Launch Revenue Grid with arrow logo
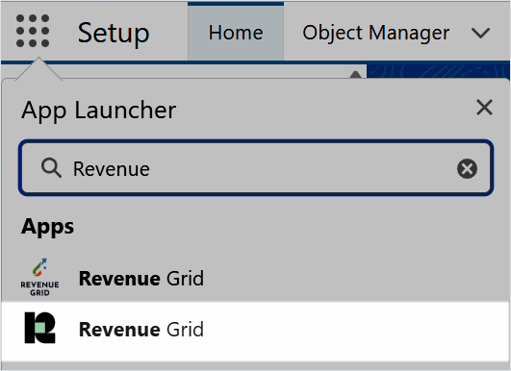This screenshot has width=511, height=371. pos(39,277)
